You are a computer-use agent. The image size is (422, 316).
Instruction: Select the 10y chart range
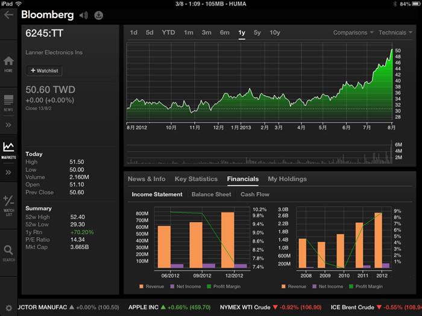click(x=275, y=33)
